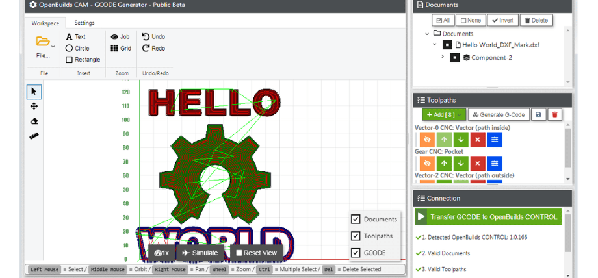Open Gear Pocket toolpath settings sliders
598x278 pixels.
point(495,164)
